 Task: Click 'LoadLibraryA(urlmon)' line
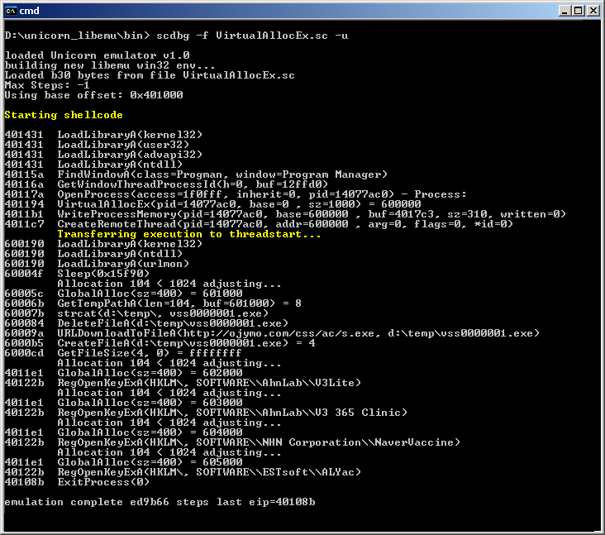[97, 264]
